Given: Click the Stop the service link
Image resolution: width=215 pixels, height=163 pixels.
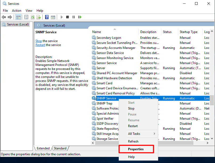Looking at the screenshot, I should pos(38,41).
